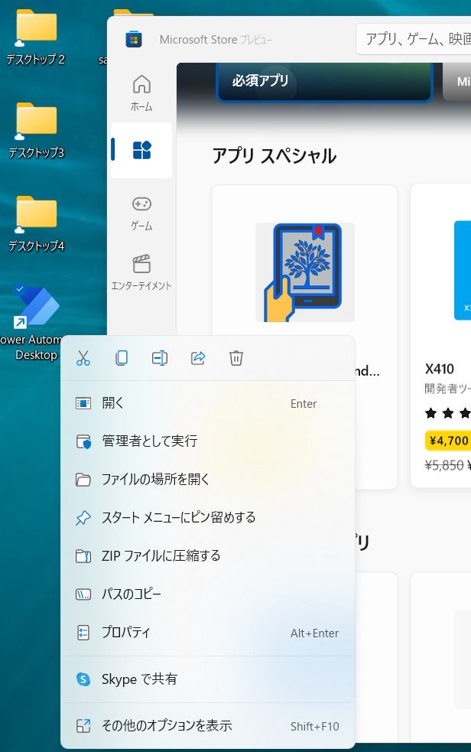Open the X410 app card title
This screenshot has width=471, height=752.
click(x=440, y=369)
